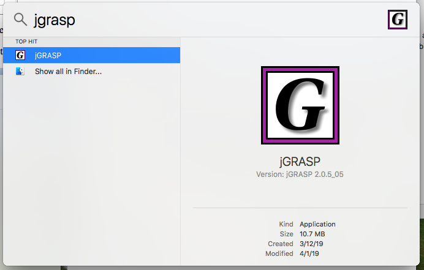
Task: Click the divider line above metadata
Action: pos(300,208)
